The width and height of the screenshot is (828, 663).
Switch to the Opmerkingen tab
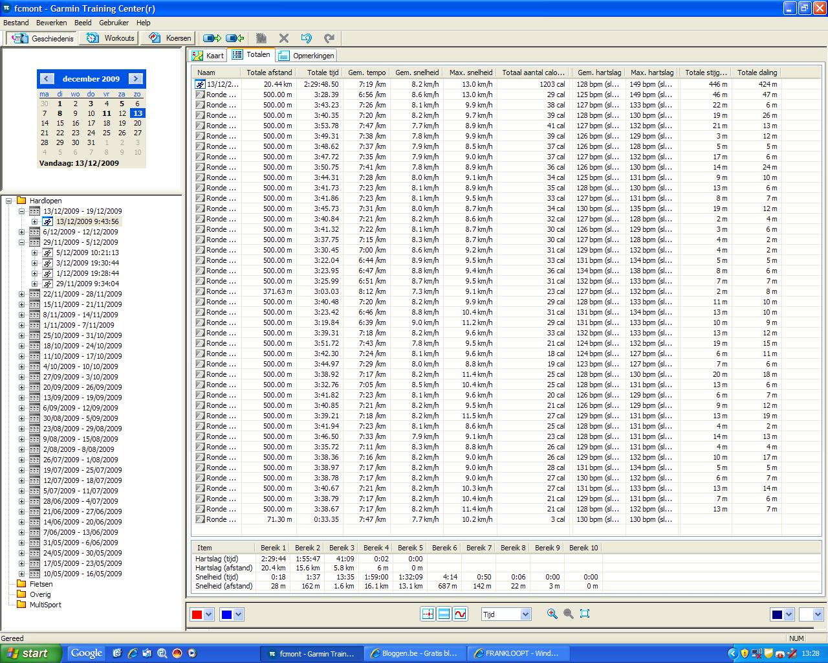click(x=307, y=56)
